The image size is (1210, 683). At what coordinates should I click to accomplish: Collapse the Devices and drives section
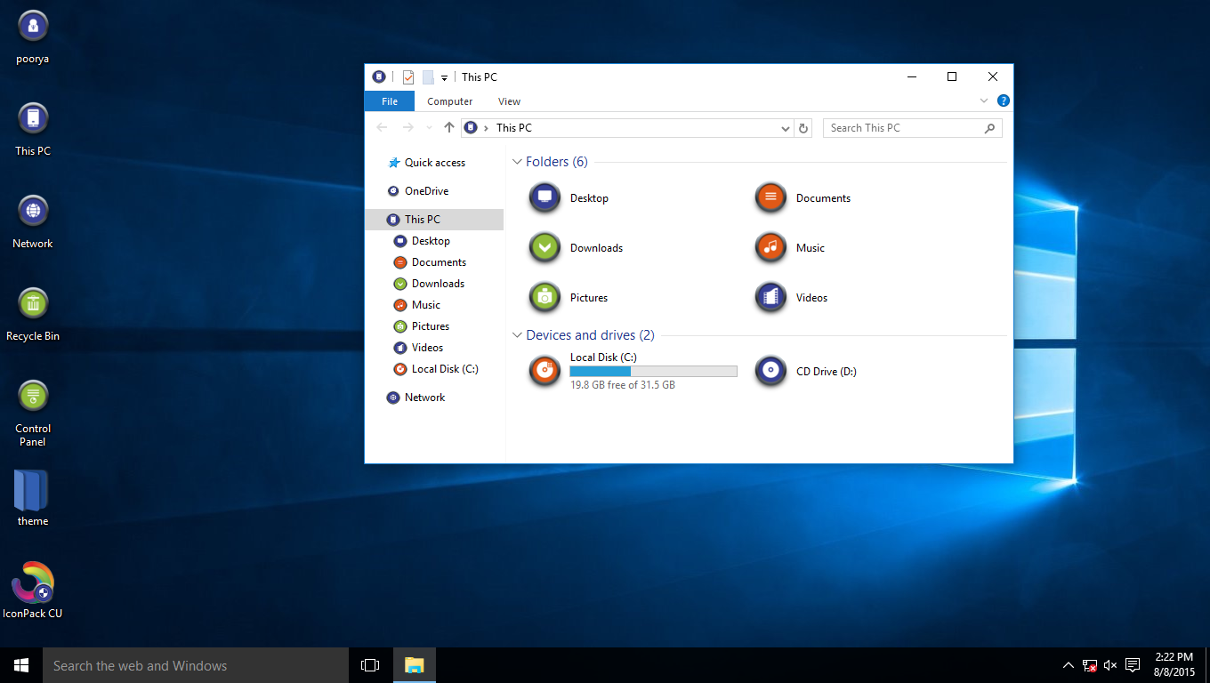pos(517,335)
